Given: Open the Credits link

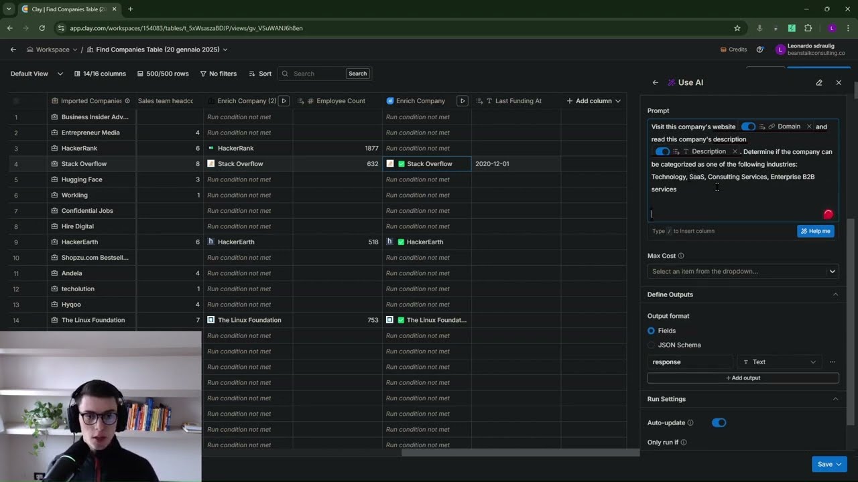Looking at the screenshot, I should pos(733,50).
